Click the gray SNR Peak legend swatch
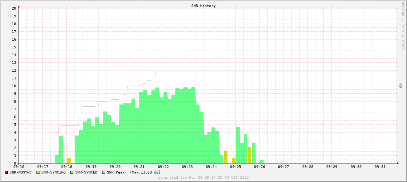 click(104, 172)
